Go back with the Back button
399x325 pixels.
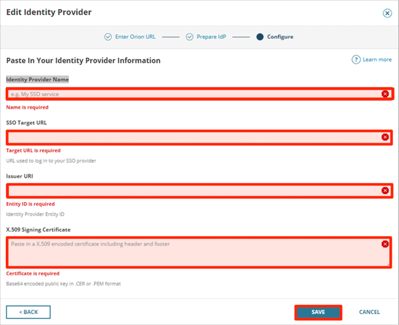click(28, 312)
